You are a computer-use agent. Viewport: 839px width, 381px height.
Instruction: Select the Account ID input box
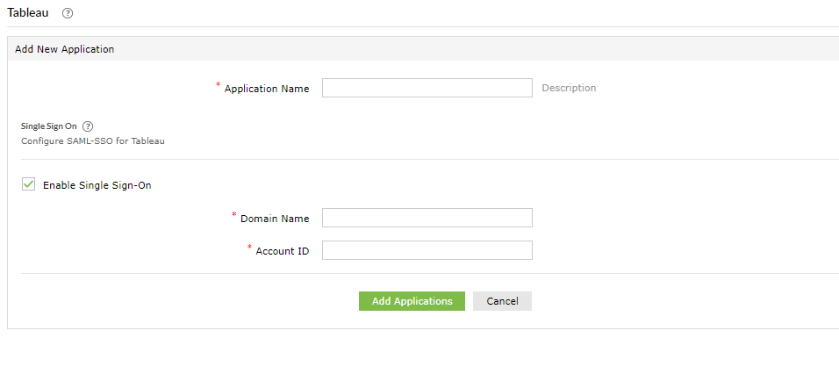427,251
